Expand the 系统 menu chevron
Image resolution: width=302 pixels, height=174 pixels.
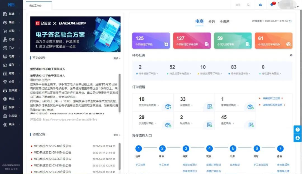point(20,99)
